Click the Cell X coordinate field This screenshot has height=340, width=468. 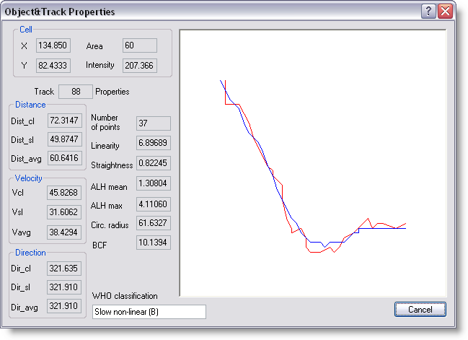(53, 45)
